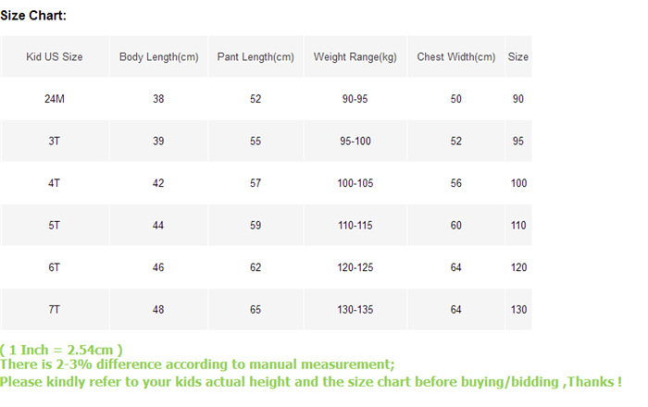
Task: Click the 3T cell in the first column
Action: click(x=55, y=142)
